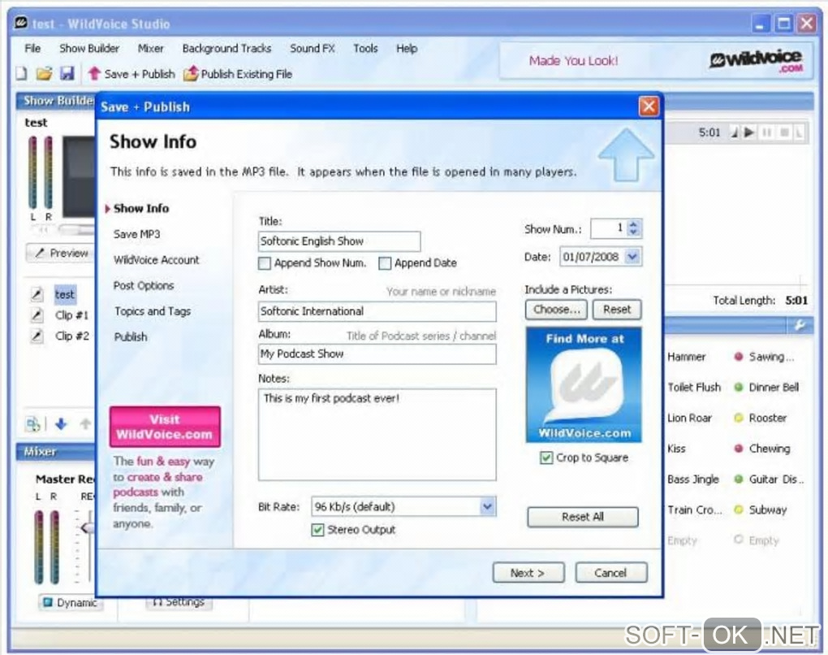Select Clip #1 in the show list
This screenshot has width=828, height=655.
click(71, 315)
